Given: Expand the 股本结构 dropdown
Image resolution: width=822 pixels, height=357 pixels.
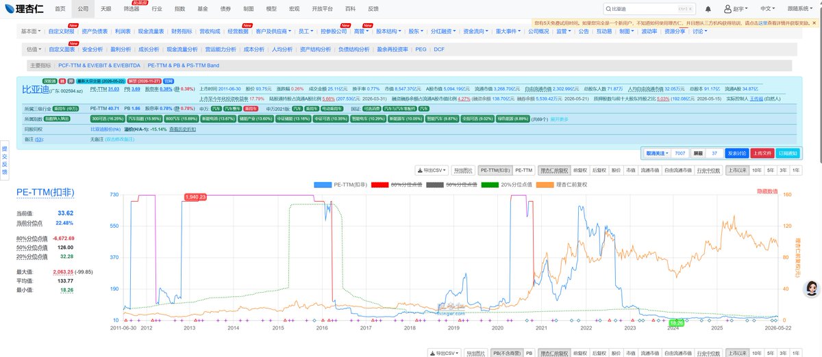Looking at the screenshot, I should [390, 31].
